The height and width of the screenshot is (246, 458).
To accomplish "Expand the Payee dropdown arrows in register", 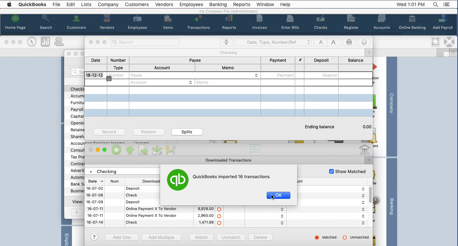I will [256, 75].
